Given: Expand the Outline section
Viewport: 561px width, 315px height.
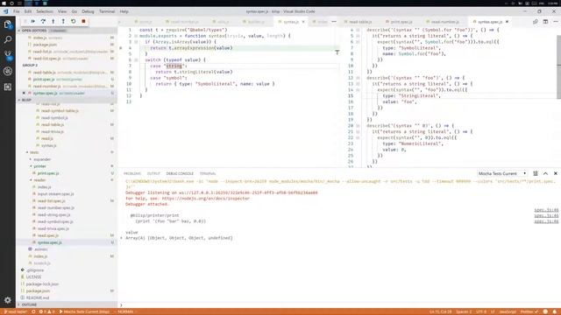Looking at the screenshot, I should (x=29, y=304).
